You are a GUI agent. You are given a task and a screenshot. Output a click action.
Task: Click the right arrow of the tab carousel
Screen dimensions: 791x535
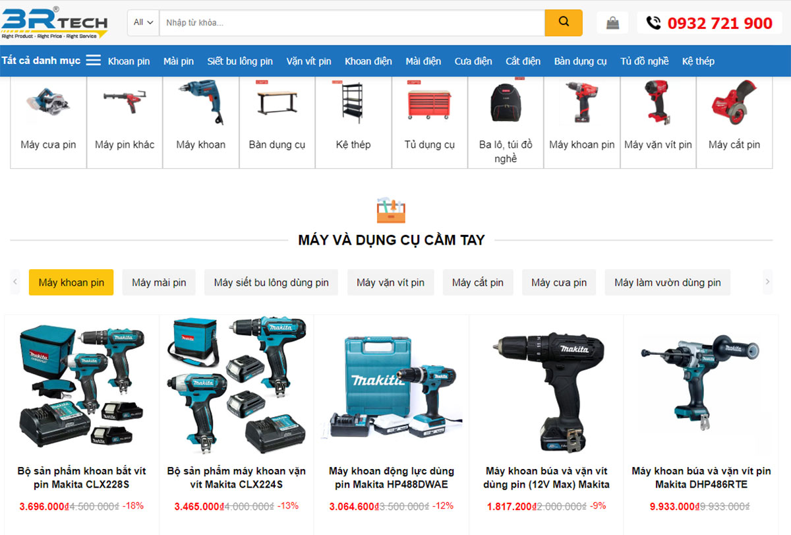767,282
